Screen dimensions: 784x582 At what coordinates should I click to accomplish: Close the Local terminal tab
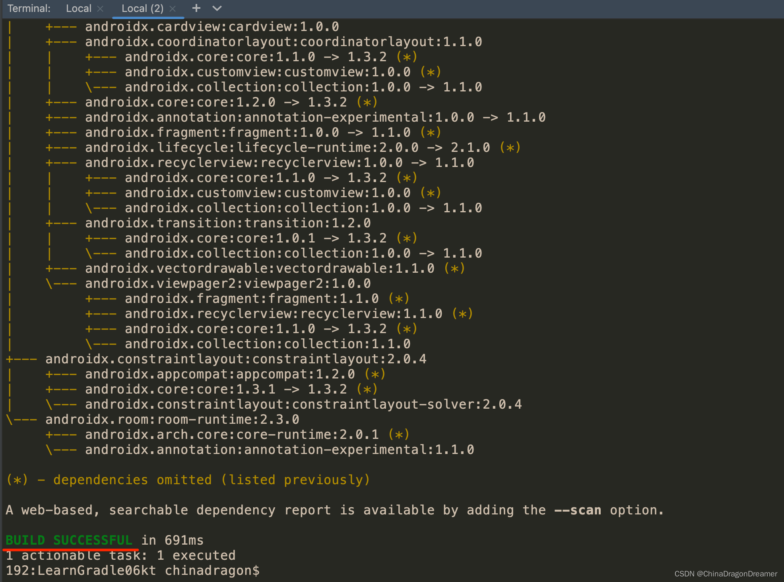100,9
